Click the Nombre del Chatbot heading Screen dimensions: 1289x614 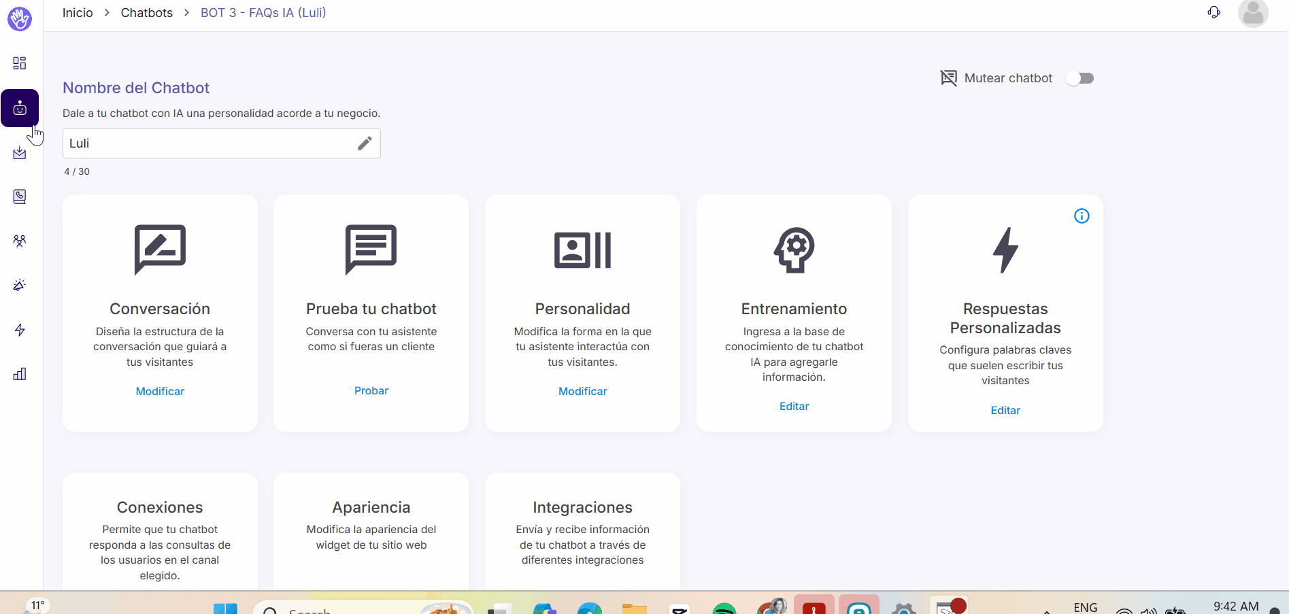pos(136,88)
